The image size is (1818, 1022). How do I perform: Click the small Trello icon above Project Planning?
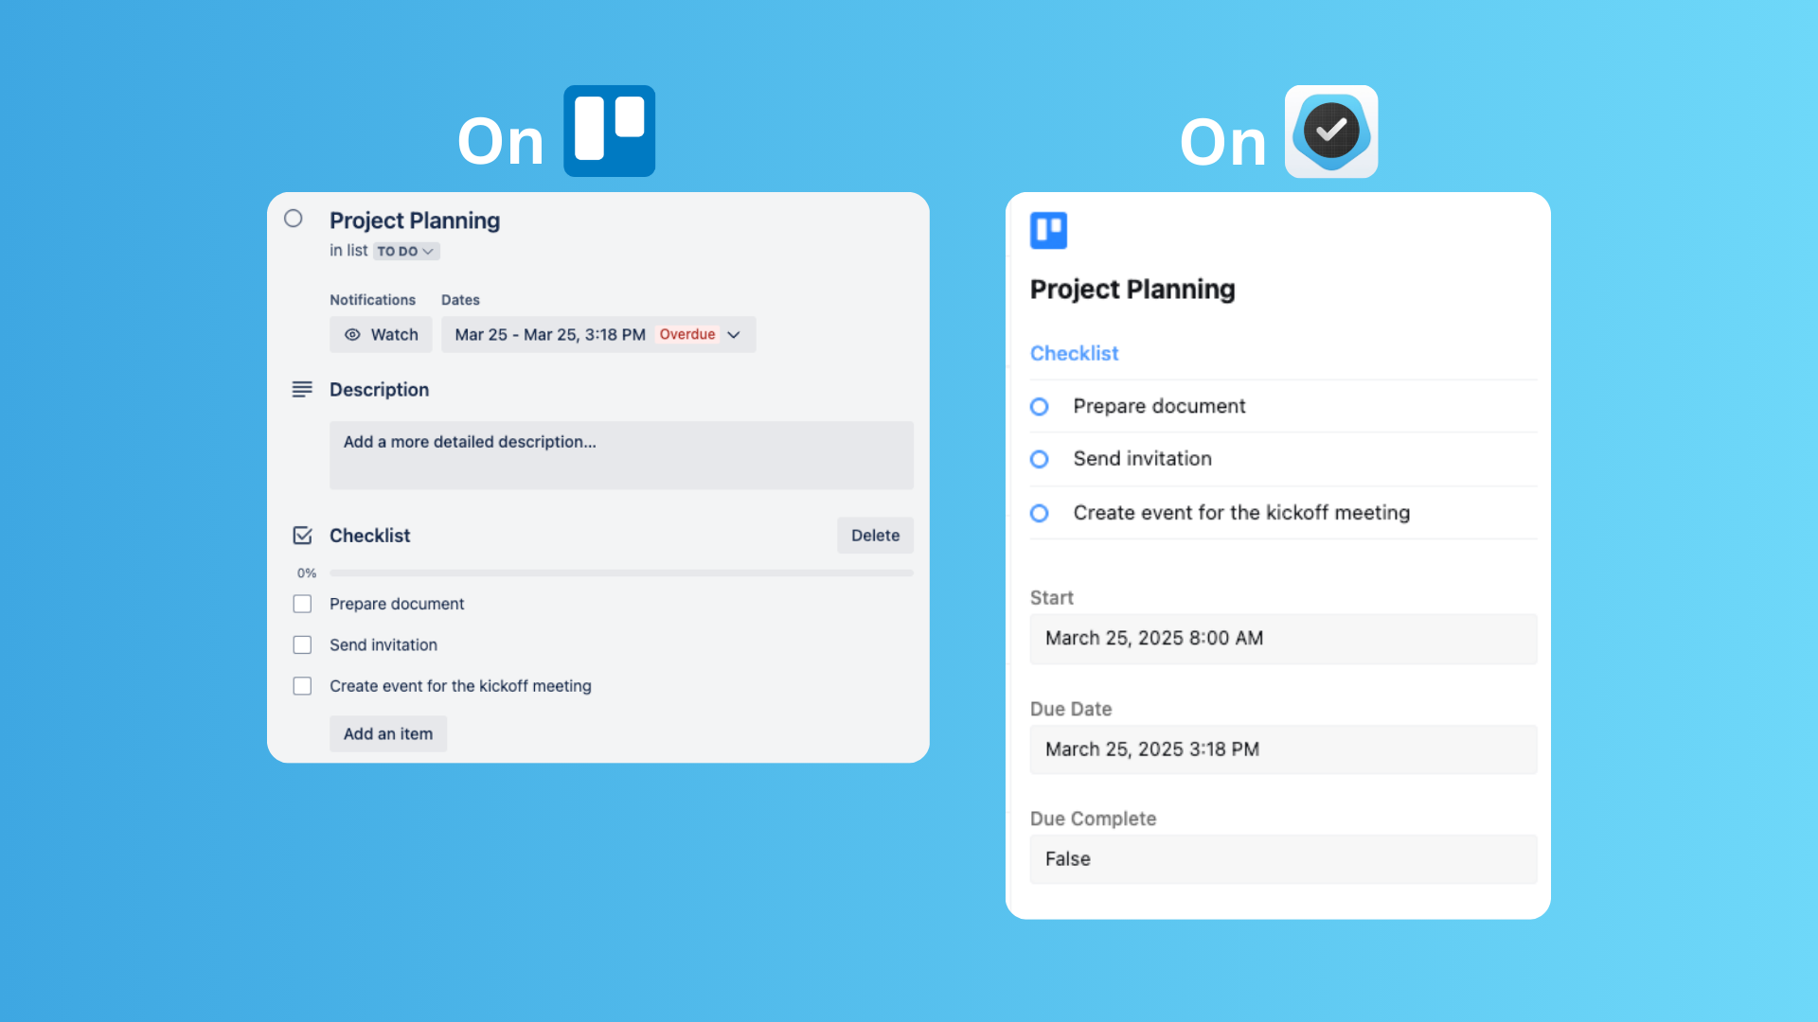(1048, 230)
